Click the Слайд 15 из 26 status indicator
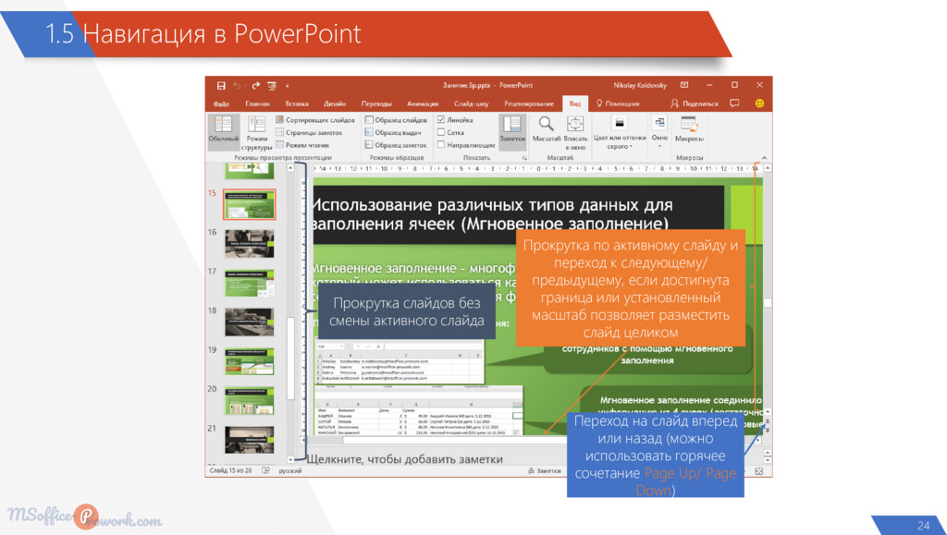Viewport: 947px width, 535px height. coord(230,470)
